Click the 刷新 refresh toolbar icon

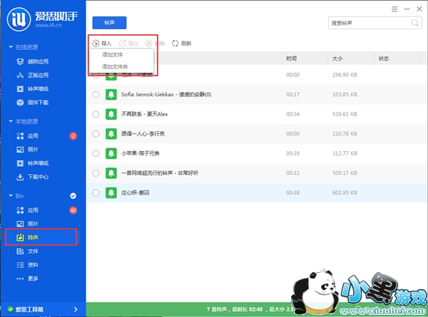pos(175,43)
